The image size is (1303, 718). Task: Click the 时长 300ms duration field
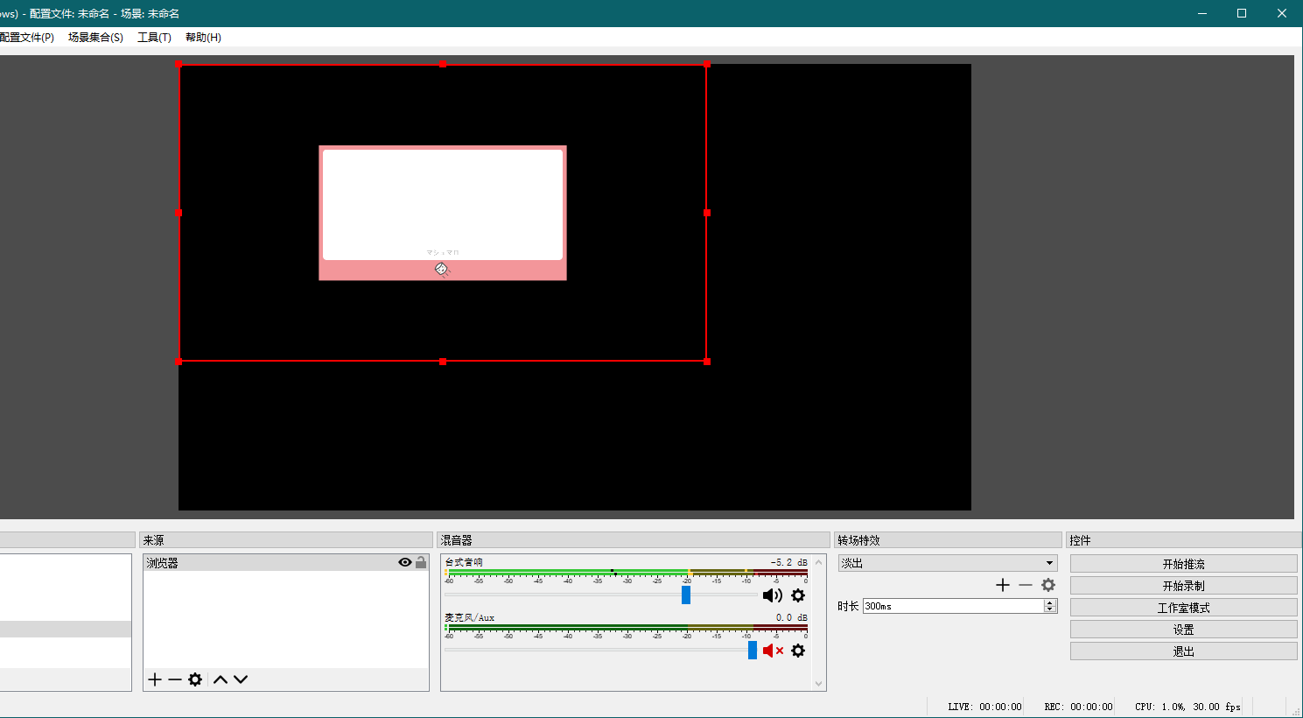pyautogui.click(x=953, y=606)
